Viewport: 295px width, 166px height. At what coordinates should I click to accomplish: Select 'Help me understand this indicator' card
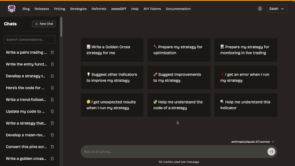[x=246, y=105]
